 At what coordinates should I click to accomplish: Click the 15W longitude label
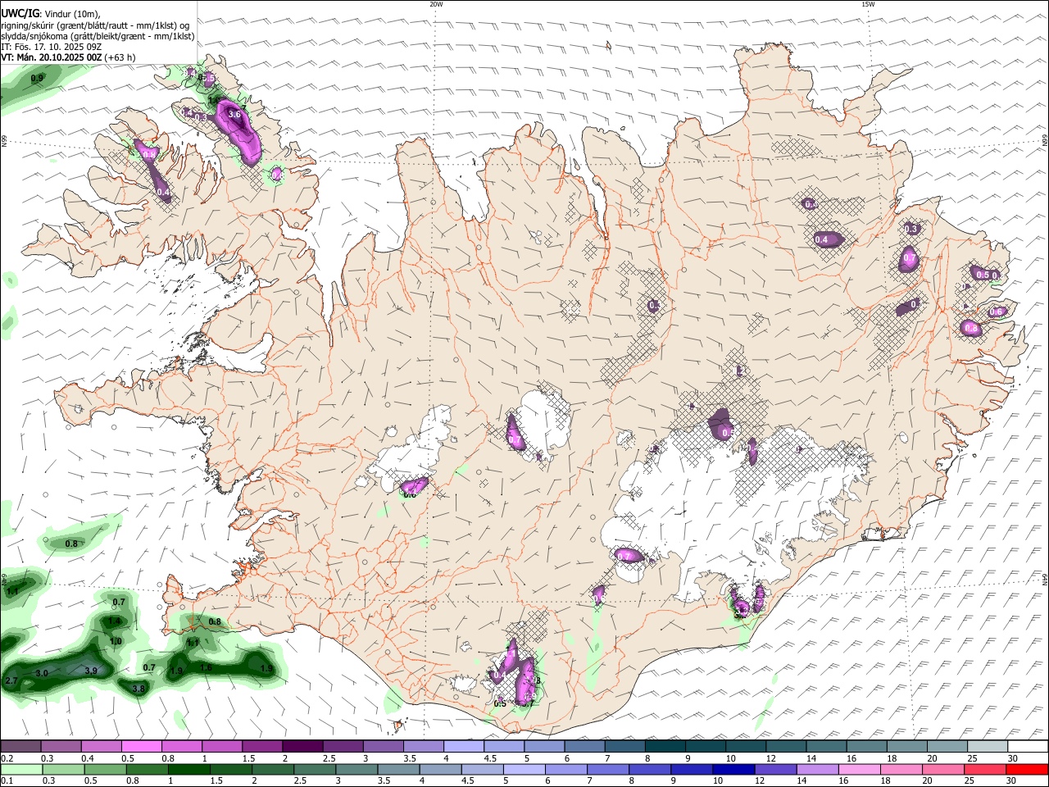pos(868,4)
